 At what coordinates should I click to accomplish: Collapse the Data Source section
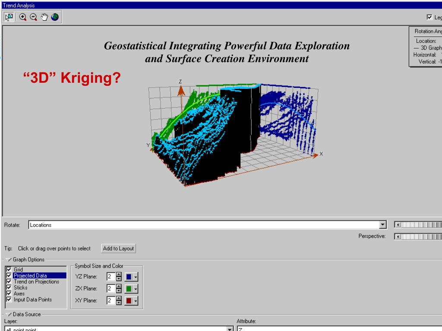click(x=9, y=314)
